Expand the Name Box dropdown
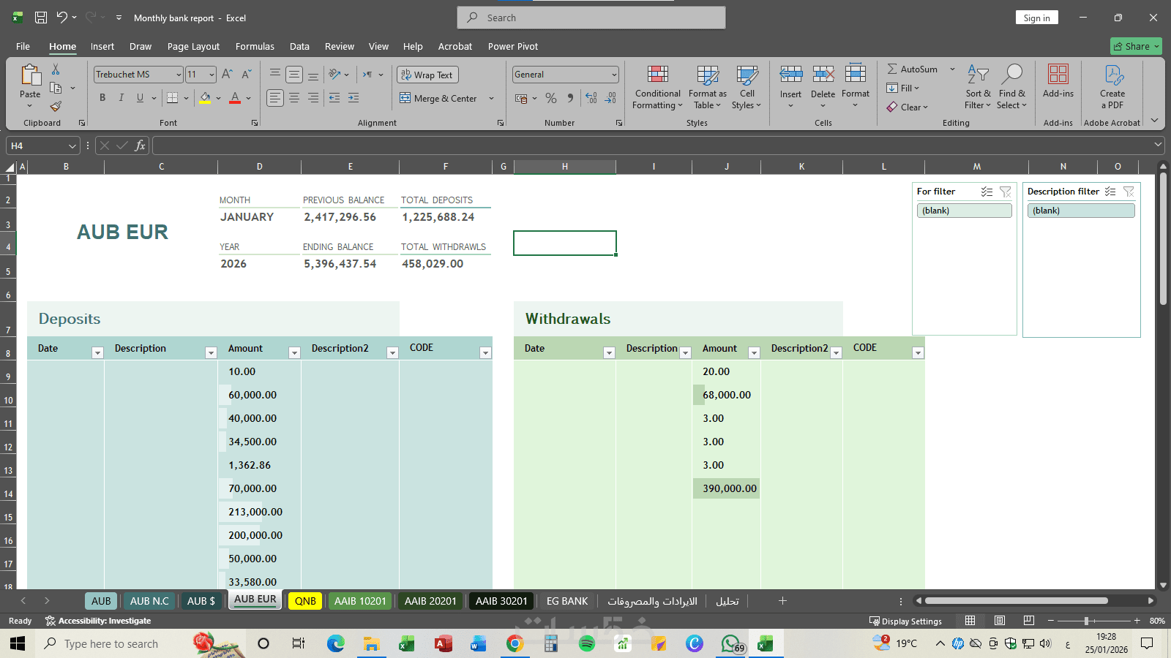The image size is (1171, 658). click(72, 145)
